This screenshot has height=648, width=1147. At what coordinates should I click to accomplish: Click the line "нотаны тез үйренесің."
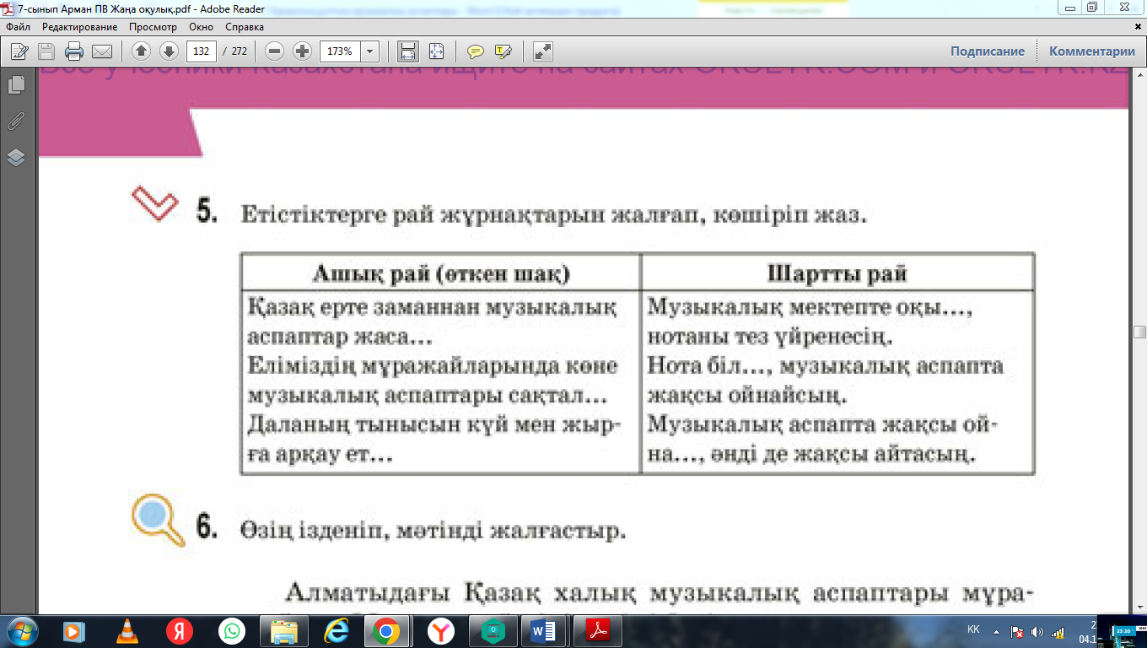769,337
